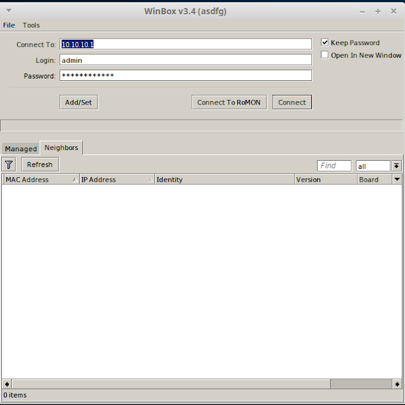Click the horizontal scrollbar right arrow
This screenshot has width=405, height=405.
(x=397, y=384)
